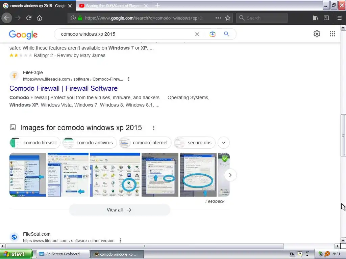Click inside the Google search query field
Image resolution: width=346 pixels, height=259 pixels.
126,34
